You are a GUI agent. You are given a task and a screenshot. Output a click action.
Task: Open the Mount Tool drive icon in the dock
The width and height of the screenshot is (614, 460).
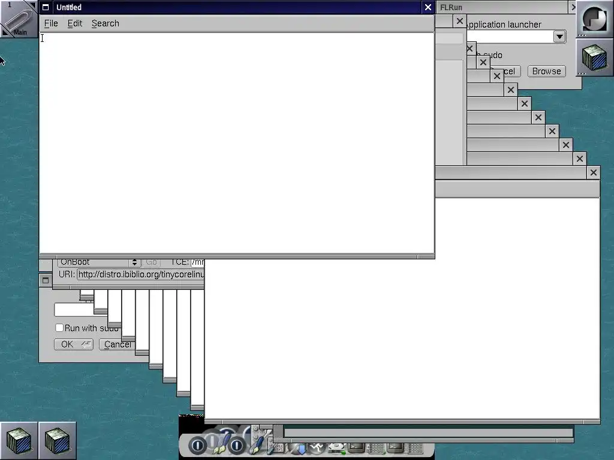click(336, 448)
